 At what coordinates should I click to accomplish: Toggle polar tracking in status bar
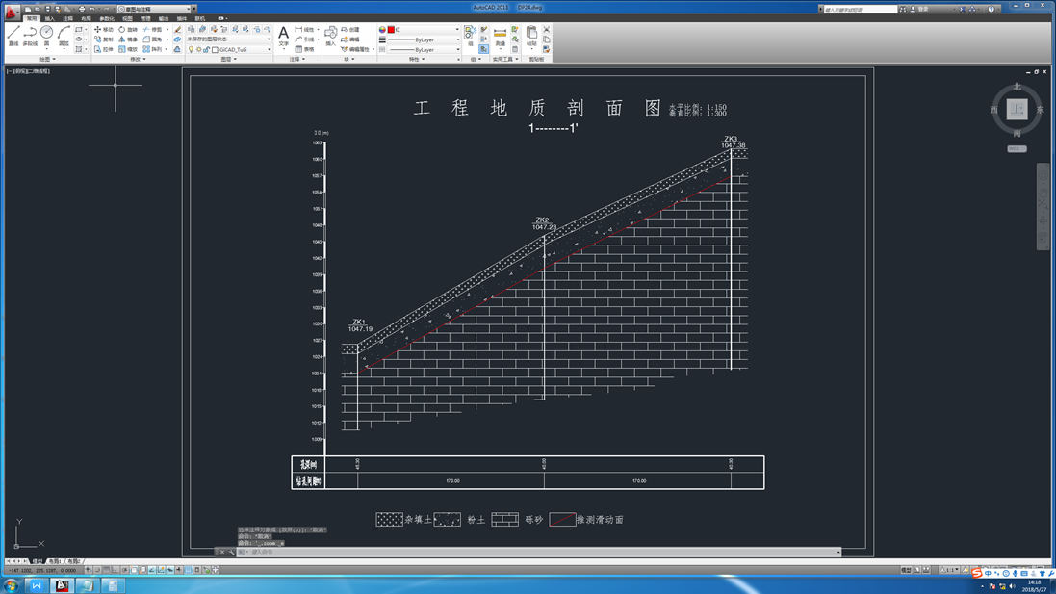click(x=125, y=570)
